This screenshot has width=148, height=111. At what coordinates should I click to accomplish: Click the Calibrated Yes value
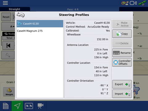click(x=108, y=31)
